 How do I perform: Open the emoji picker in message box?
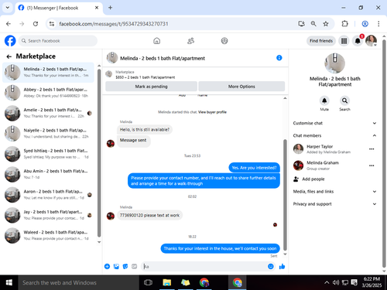pos(271,266)
